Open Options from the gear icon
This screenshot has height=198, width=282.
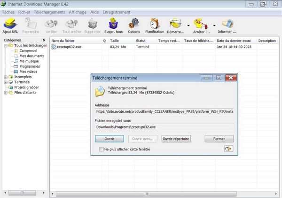point(134,24)
